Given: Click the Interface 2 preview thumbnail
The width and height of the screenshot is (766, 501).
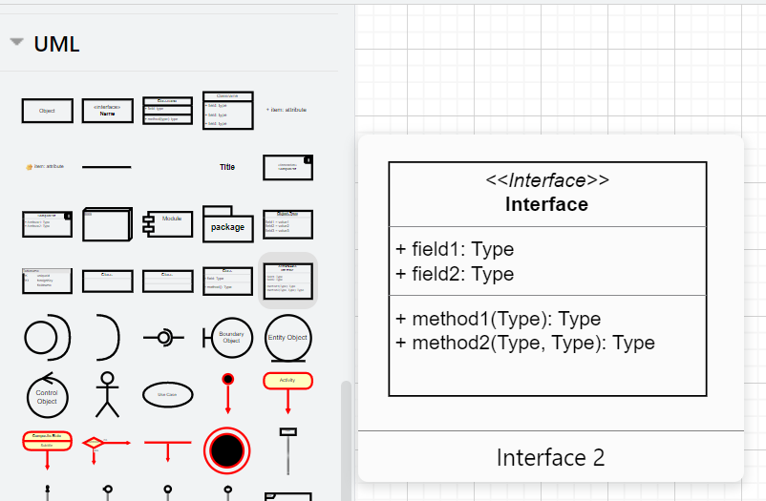Looking at the screenshot, I should pyautogui.click(x=547, y=279).
